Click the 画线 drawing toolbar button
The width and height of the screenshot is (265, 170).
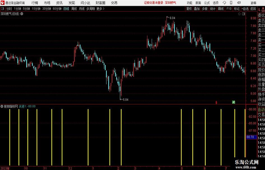[221, 9]
